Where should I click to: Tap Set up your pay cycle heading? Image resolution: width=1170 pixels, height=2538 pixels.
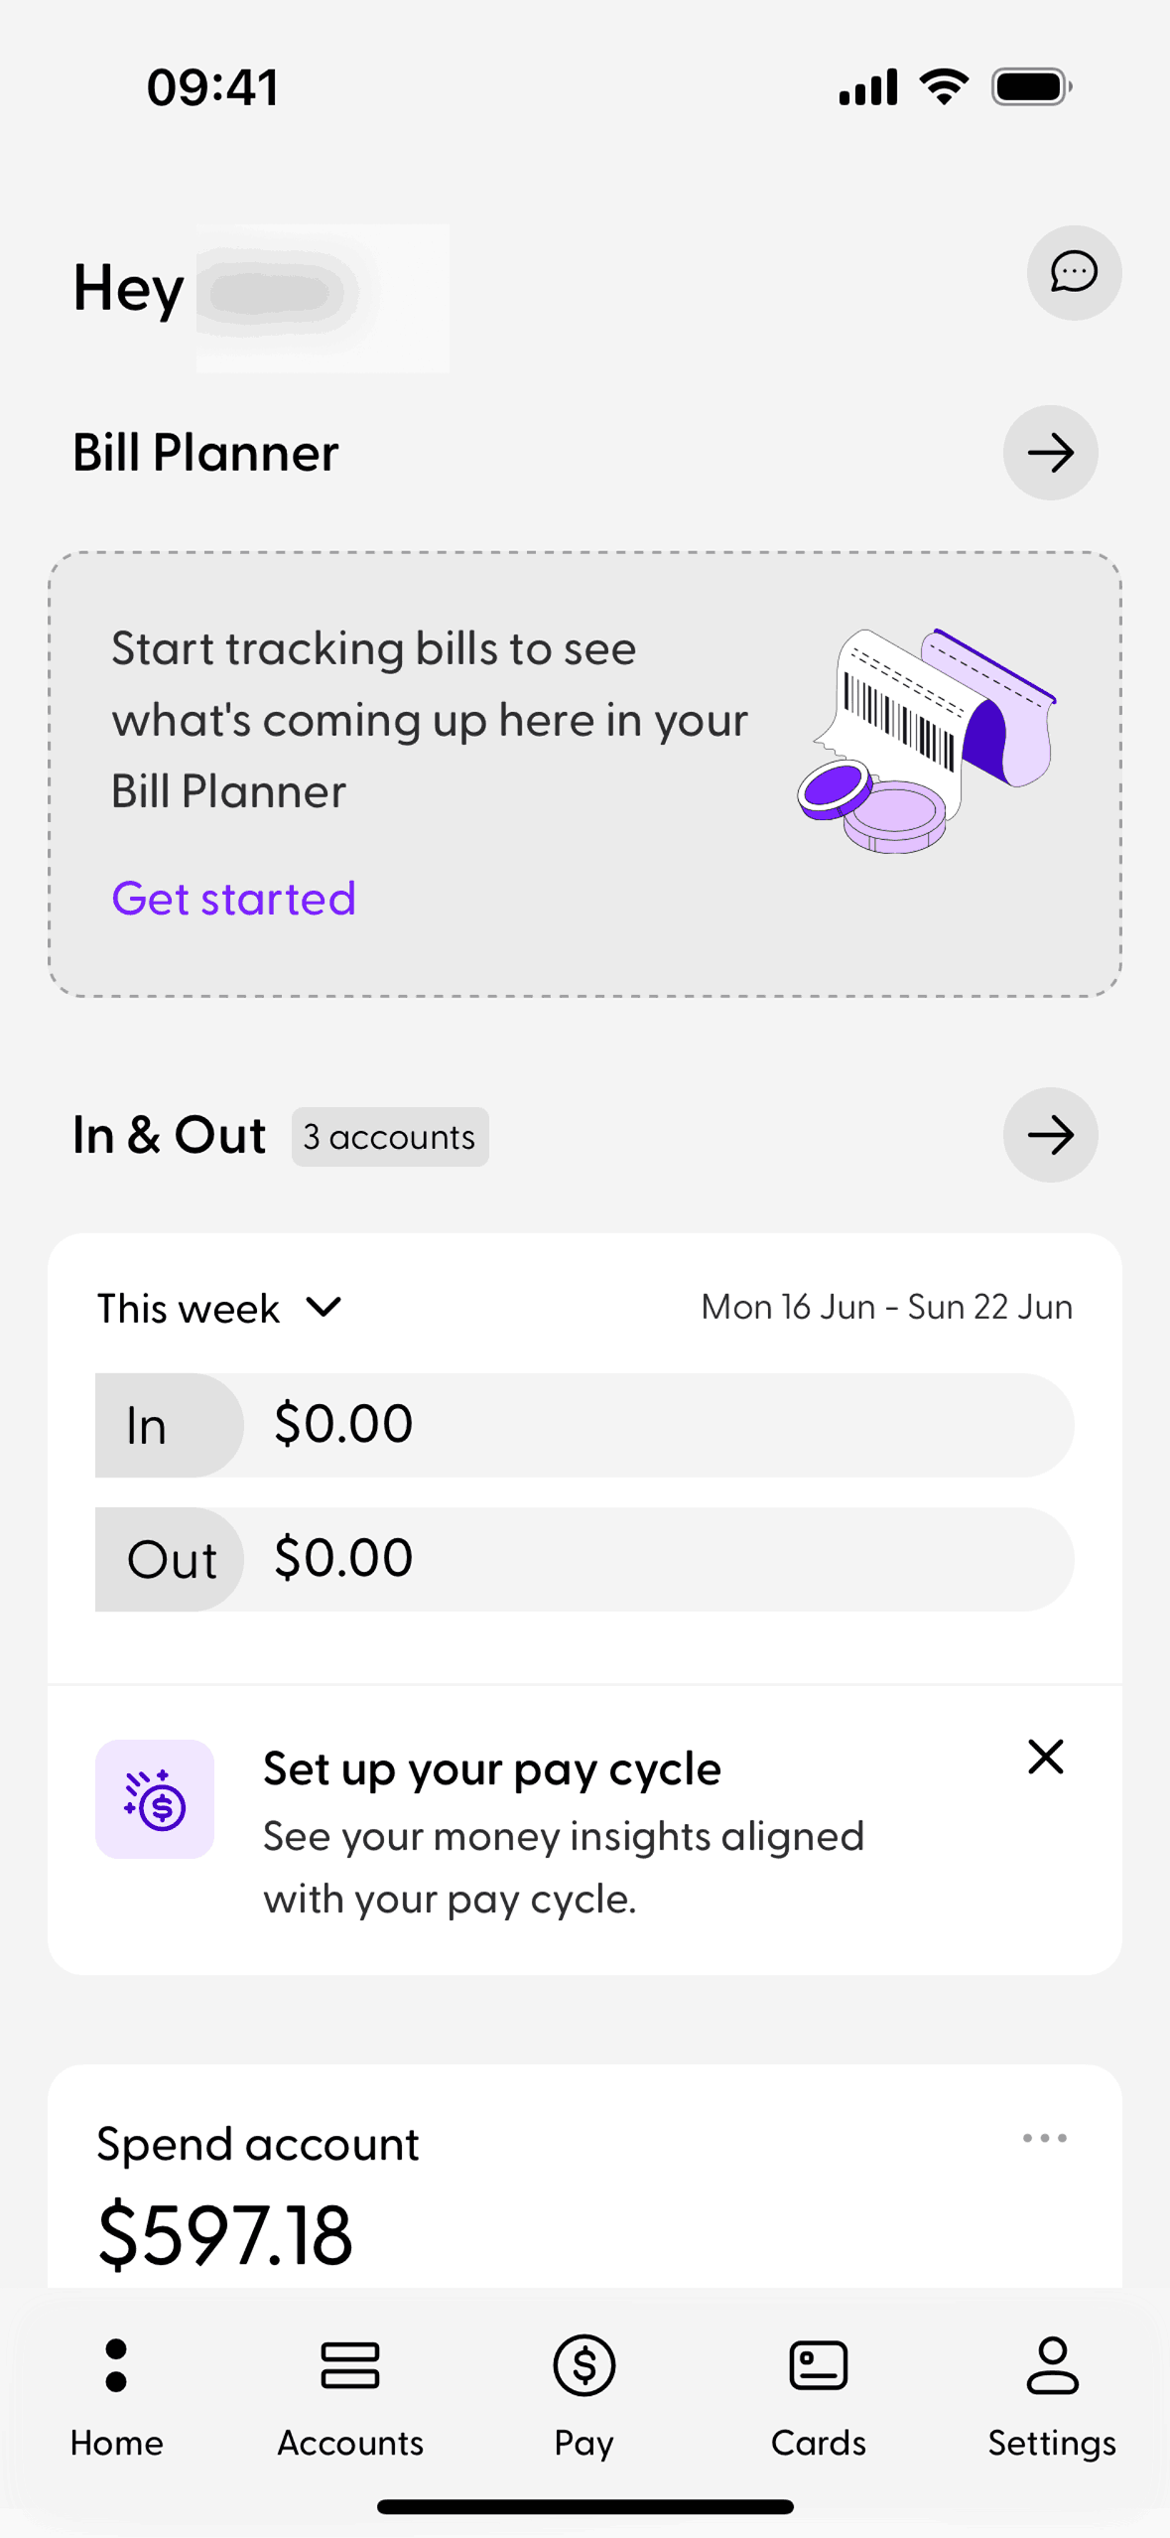[491, 1769]
